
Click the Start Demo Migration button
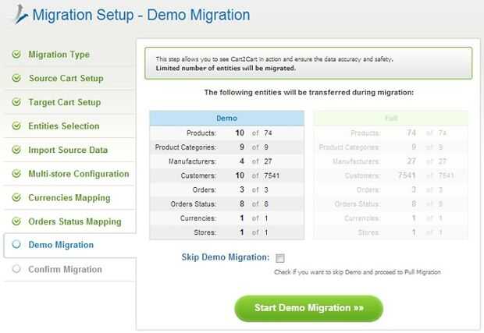tap(308, 308)
